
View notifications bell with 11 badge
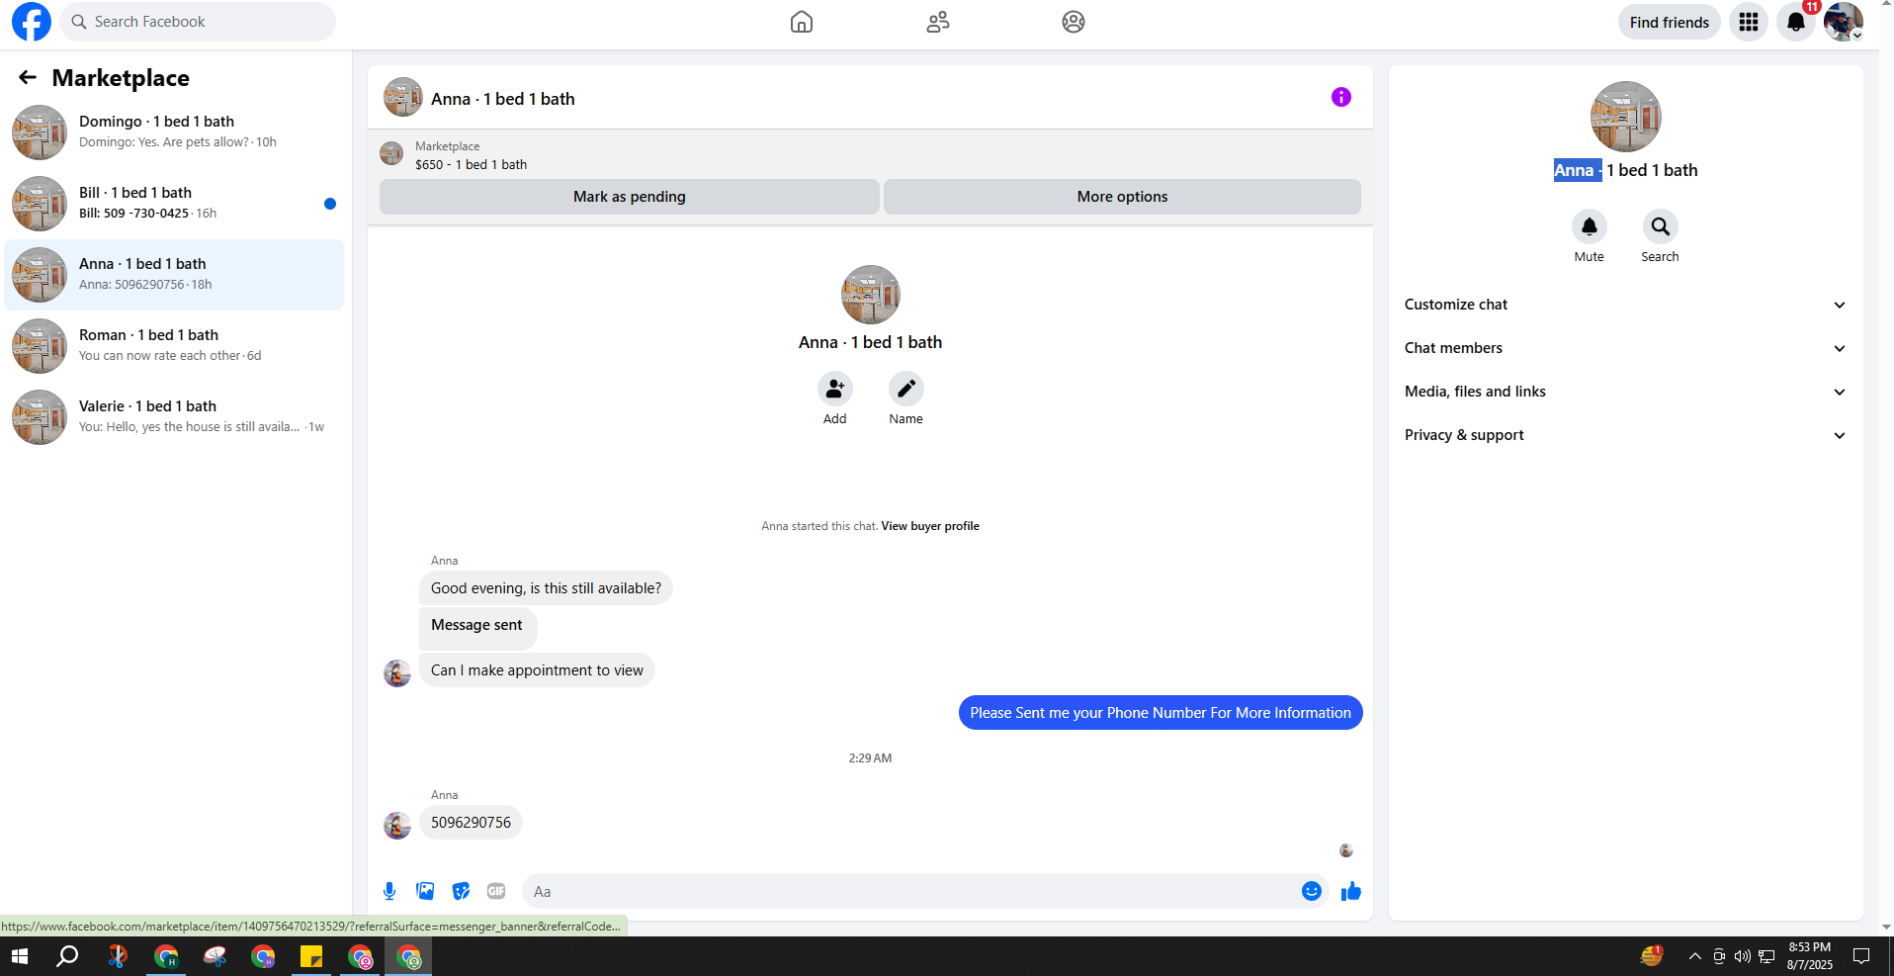point(1796,22)
